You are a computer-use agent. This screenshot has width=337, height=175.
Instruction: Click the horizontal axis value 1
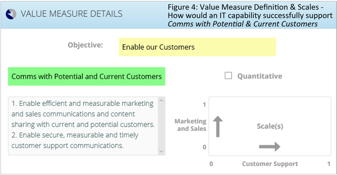click(328, 164)
